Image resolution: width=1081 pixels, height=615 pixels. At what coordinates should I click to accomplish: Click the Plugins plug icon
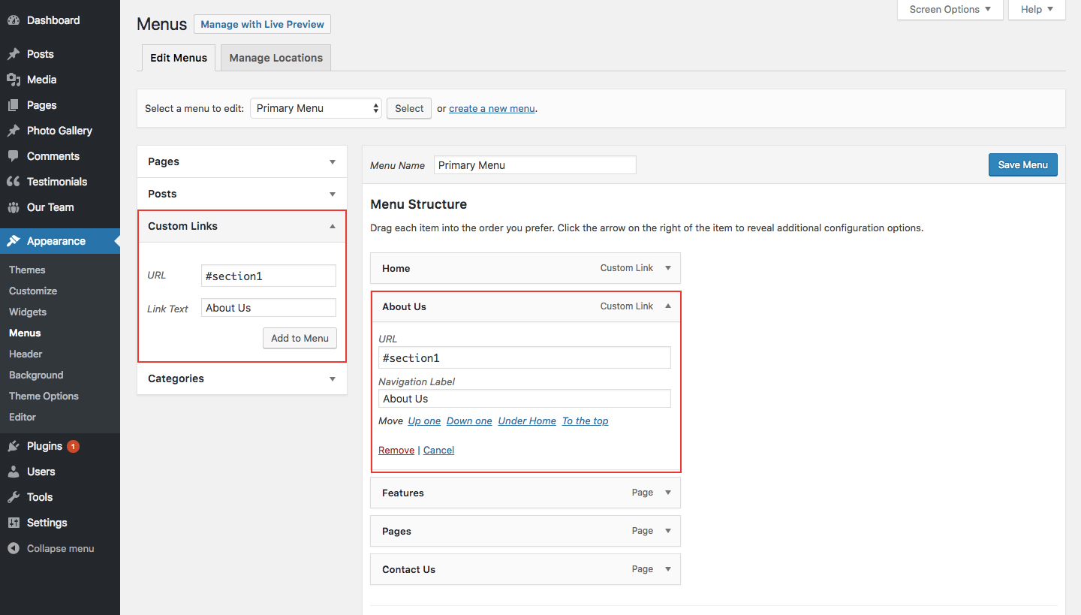click(x=14, y=446)
